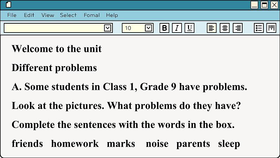Viewport: 280px width, 158px height.
Task: Click the document icon in title bar
Action: tap(8, 5)
